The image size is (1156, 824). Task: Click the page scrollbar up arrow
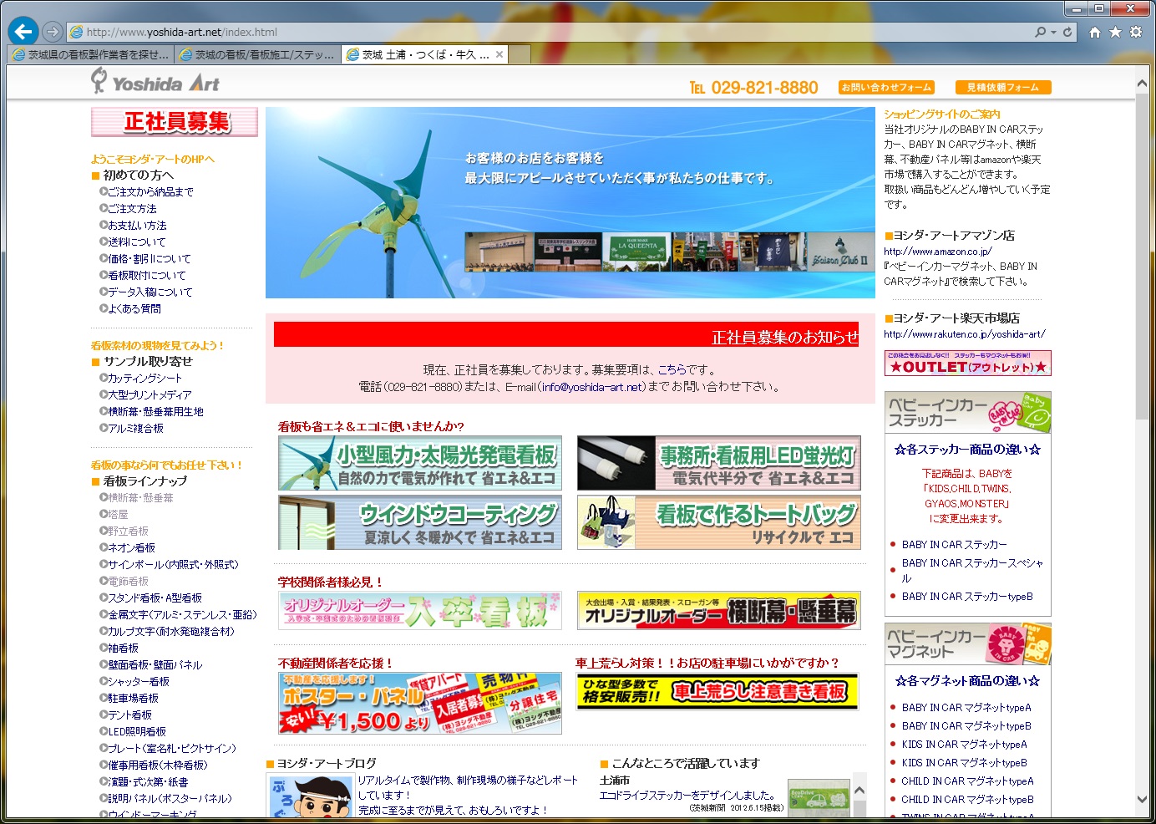[1143, 84]
